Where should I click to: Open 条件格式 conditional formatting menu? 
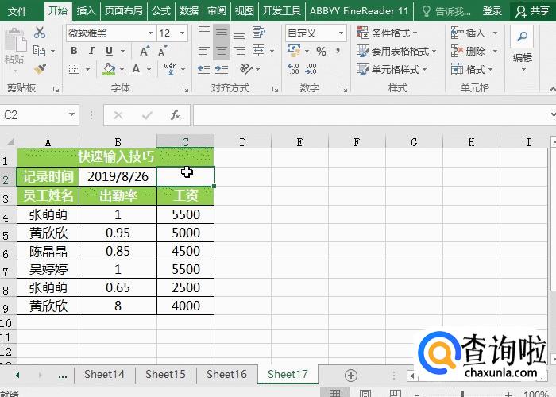tap(388, 33)
